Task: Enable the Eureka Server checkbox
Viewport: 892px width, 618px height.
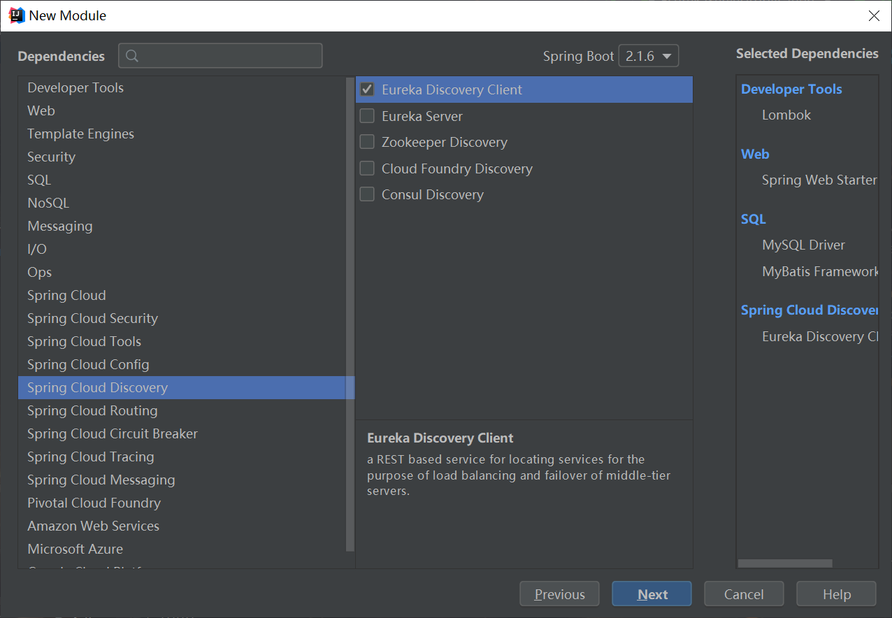Action: [367, 116]
